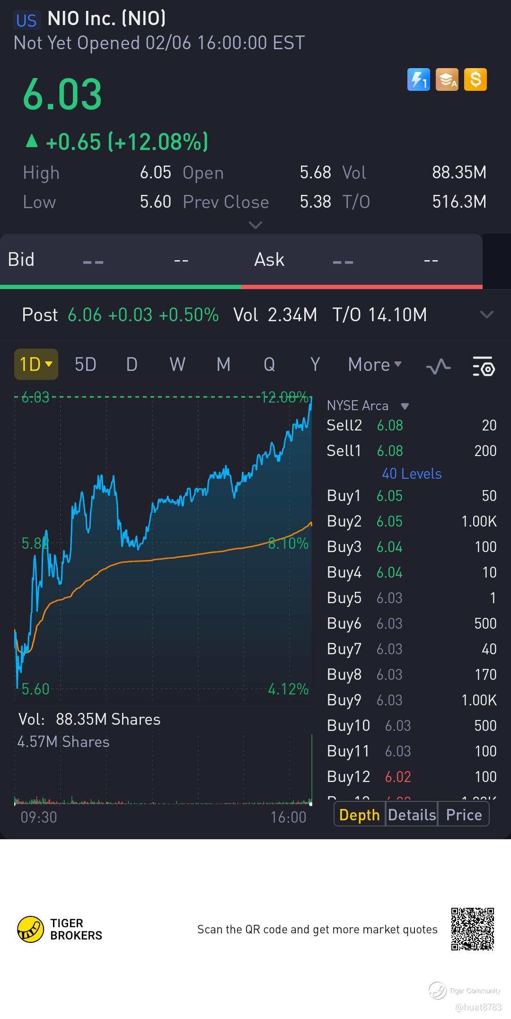Screen dimensions: 511x1019
Task: Tap the Prev Close 5.38 value
Action: (315, 202)
